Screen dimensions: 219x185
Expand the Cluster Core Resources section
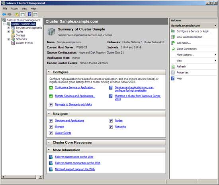49,142
